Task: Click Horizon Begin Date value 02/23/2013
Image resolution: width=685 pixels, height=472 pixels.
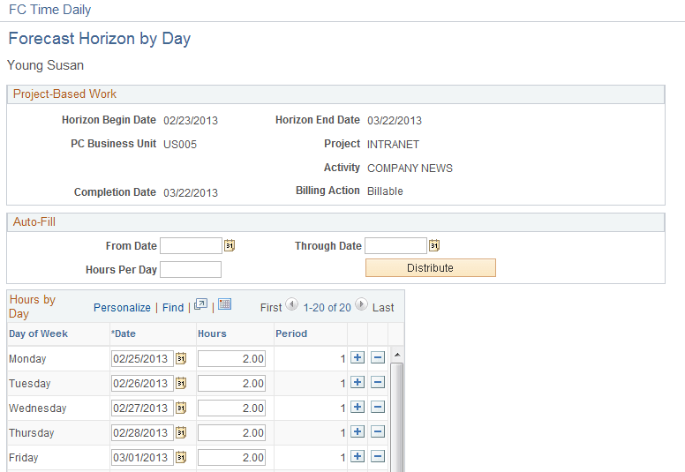Action: [191, 121]
